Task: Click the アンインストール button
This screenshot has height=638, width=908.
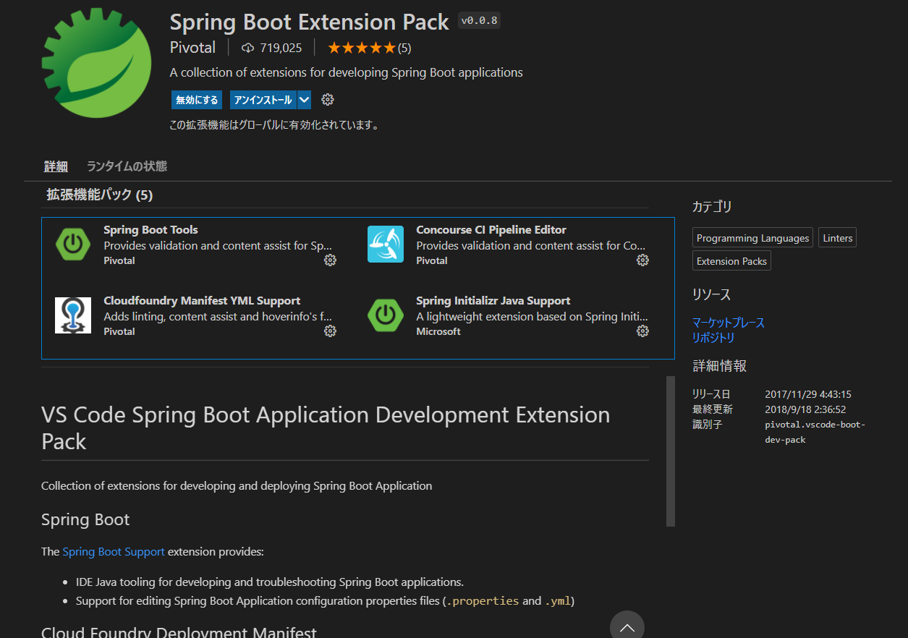Action: (263, 100)
